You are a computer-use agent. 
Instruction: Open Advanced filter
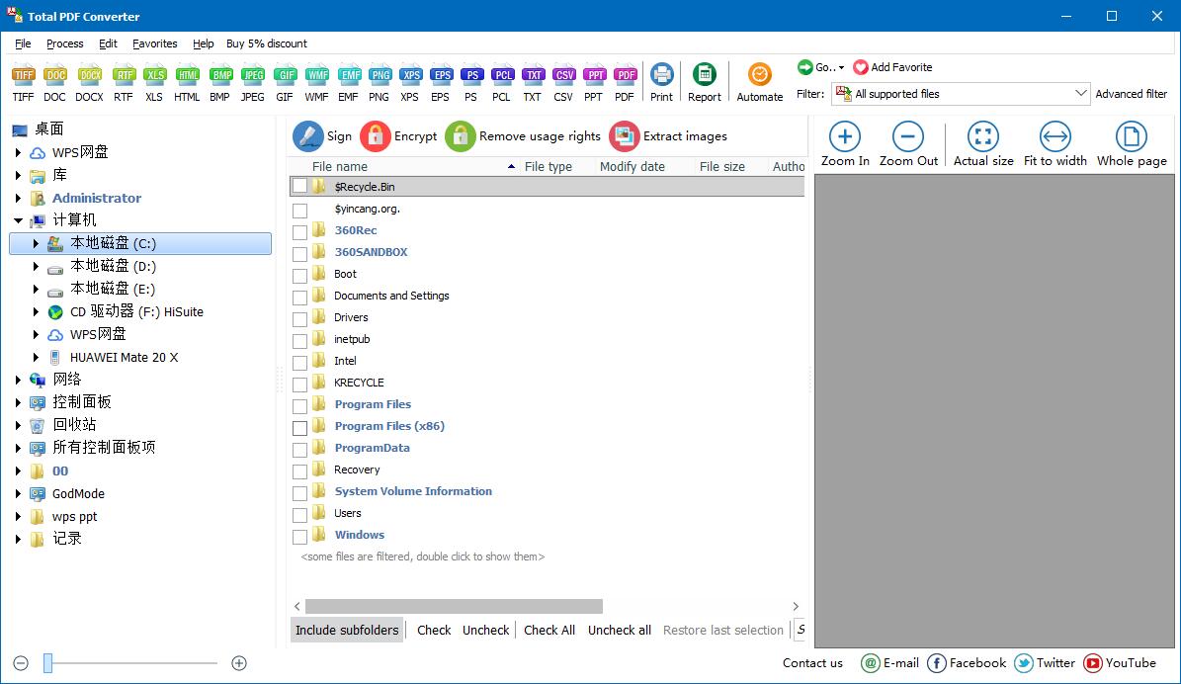[x=1132, y=94]
